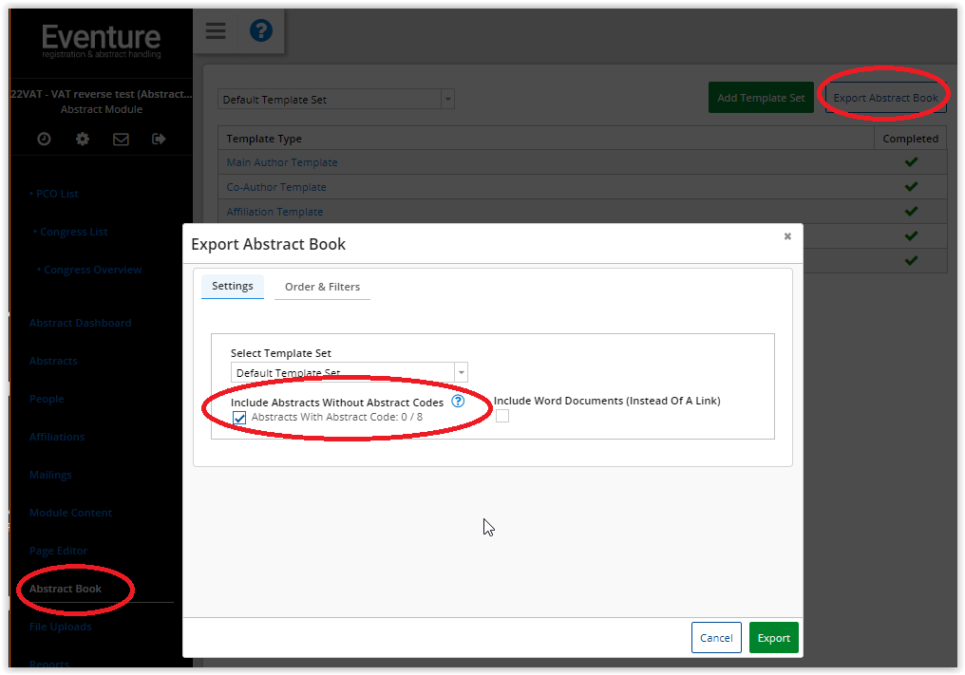This screenshot has height=675, width=965.
Task: Click the Eventure logo
Action: (102, 41)
